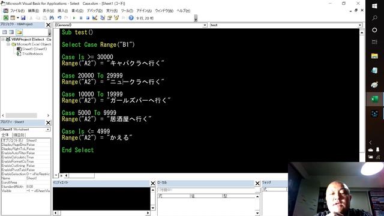This screenshot has height=216, width=384.
Task: Click the Break pause icon
Action: [81, 17]
